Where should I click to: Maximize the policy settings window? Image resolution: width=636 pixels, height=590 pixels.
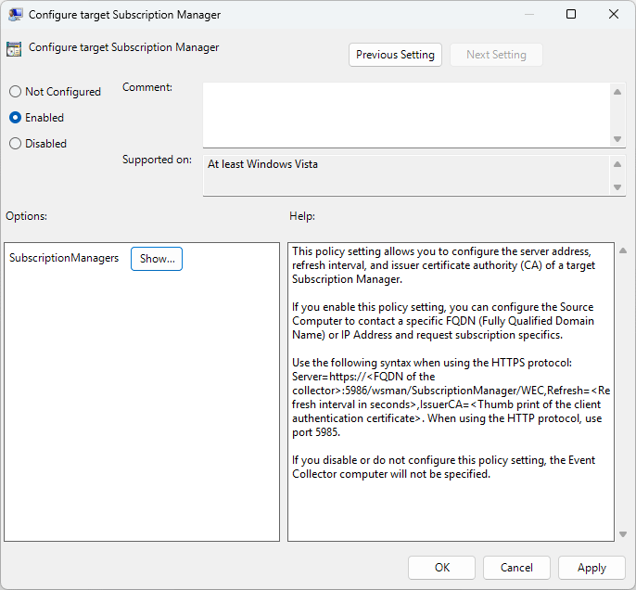571,15
